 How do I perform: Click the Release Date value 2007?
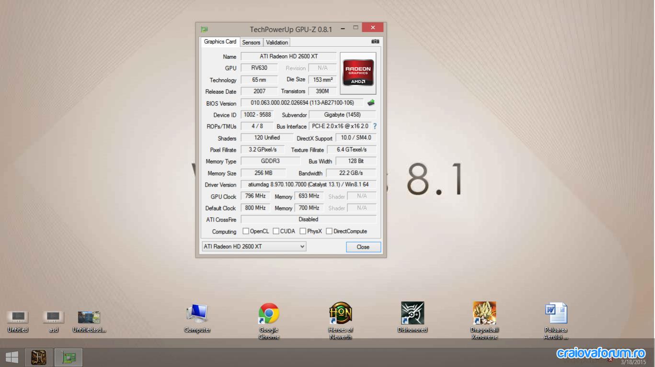[259, 91]
